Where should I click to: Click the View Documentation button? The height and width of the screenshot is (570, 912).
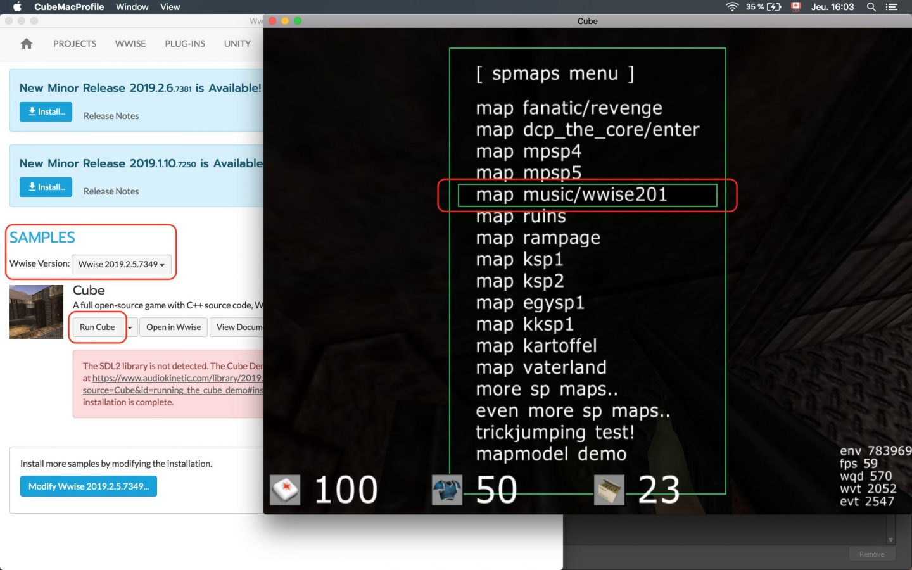click(x=237, y=327)
